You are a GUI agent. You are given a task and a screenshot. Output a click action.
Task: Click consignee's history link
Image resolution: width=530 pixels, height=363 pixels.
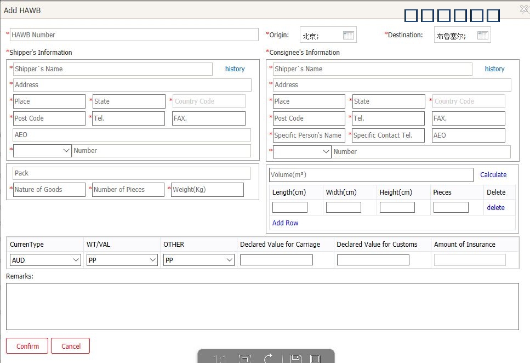pyautogui.click(x=494, y=69)
